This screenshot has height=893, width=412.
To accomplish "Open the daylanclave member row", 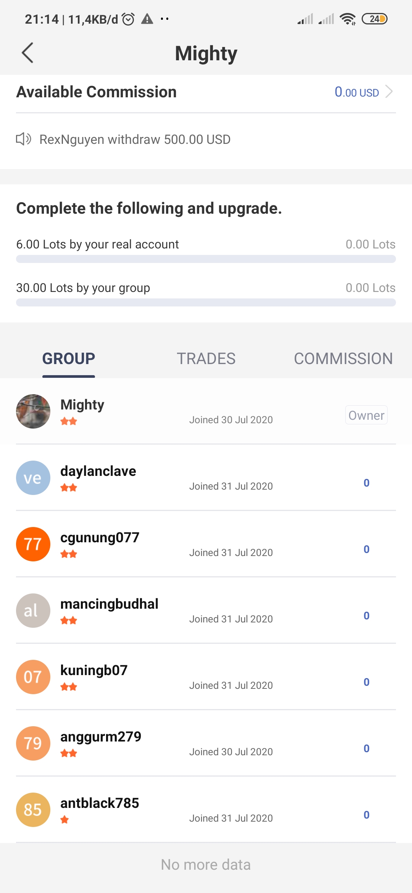I will click(206, 478).
